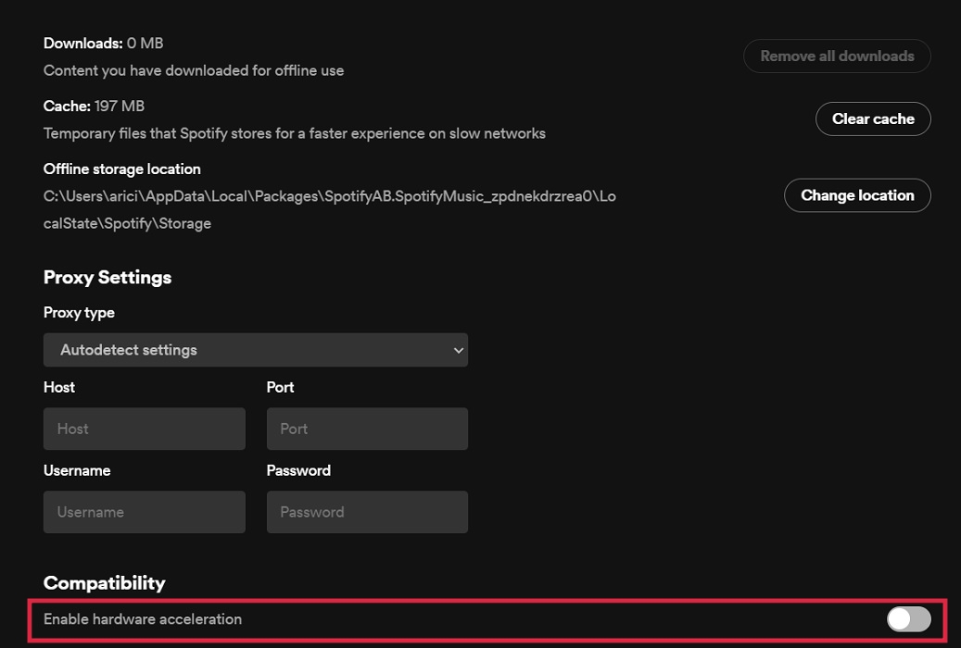Click inside the Host input field
The image size is (961, 648).
(x=144, y=429)
